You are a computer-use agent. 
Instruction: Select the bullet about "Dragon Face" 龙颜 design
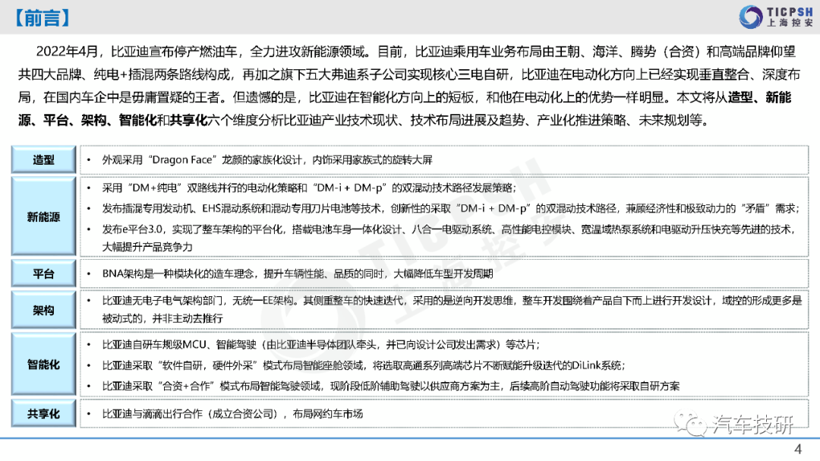tap(267, 159)
